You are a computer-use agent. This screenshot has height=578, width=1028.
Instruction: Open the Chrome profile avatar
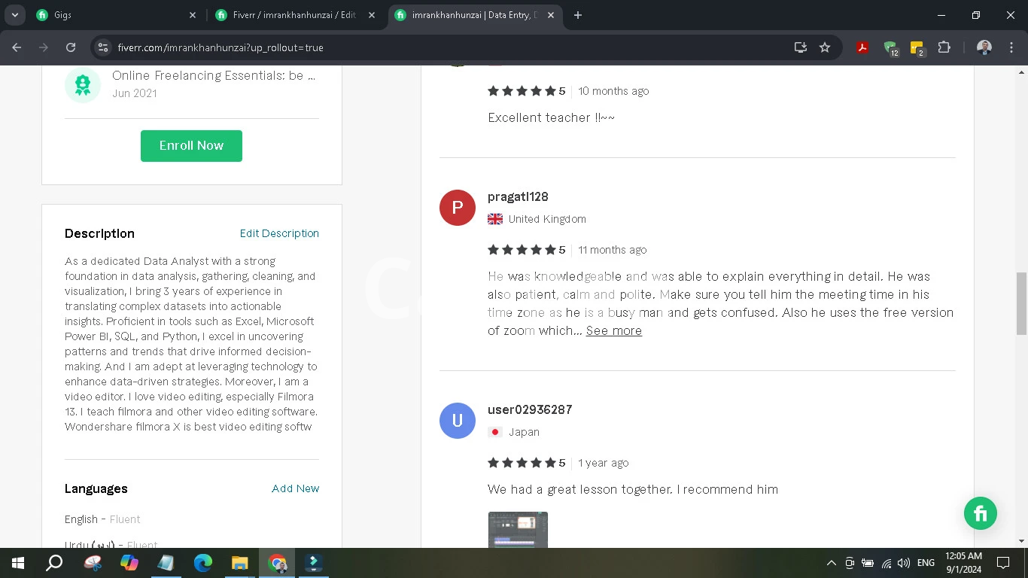[x=984, y=47]
